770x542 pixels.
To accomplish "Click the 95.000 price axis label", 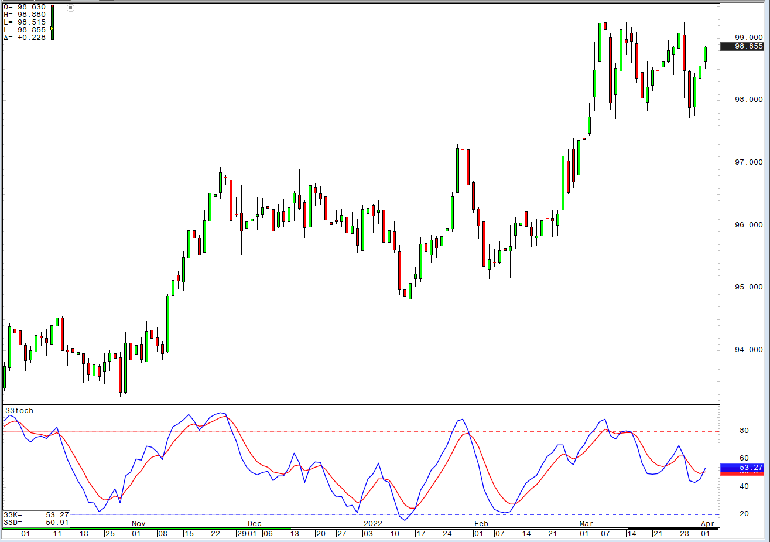I will [749, 287].
